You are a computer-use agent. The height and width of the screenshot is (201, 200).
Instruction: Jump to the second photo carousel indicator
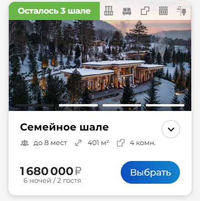78,105
